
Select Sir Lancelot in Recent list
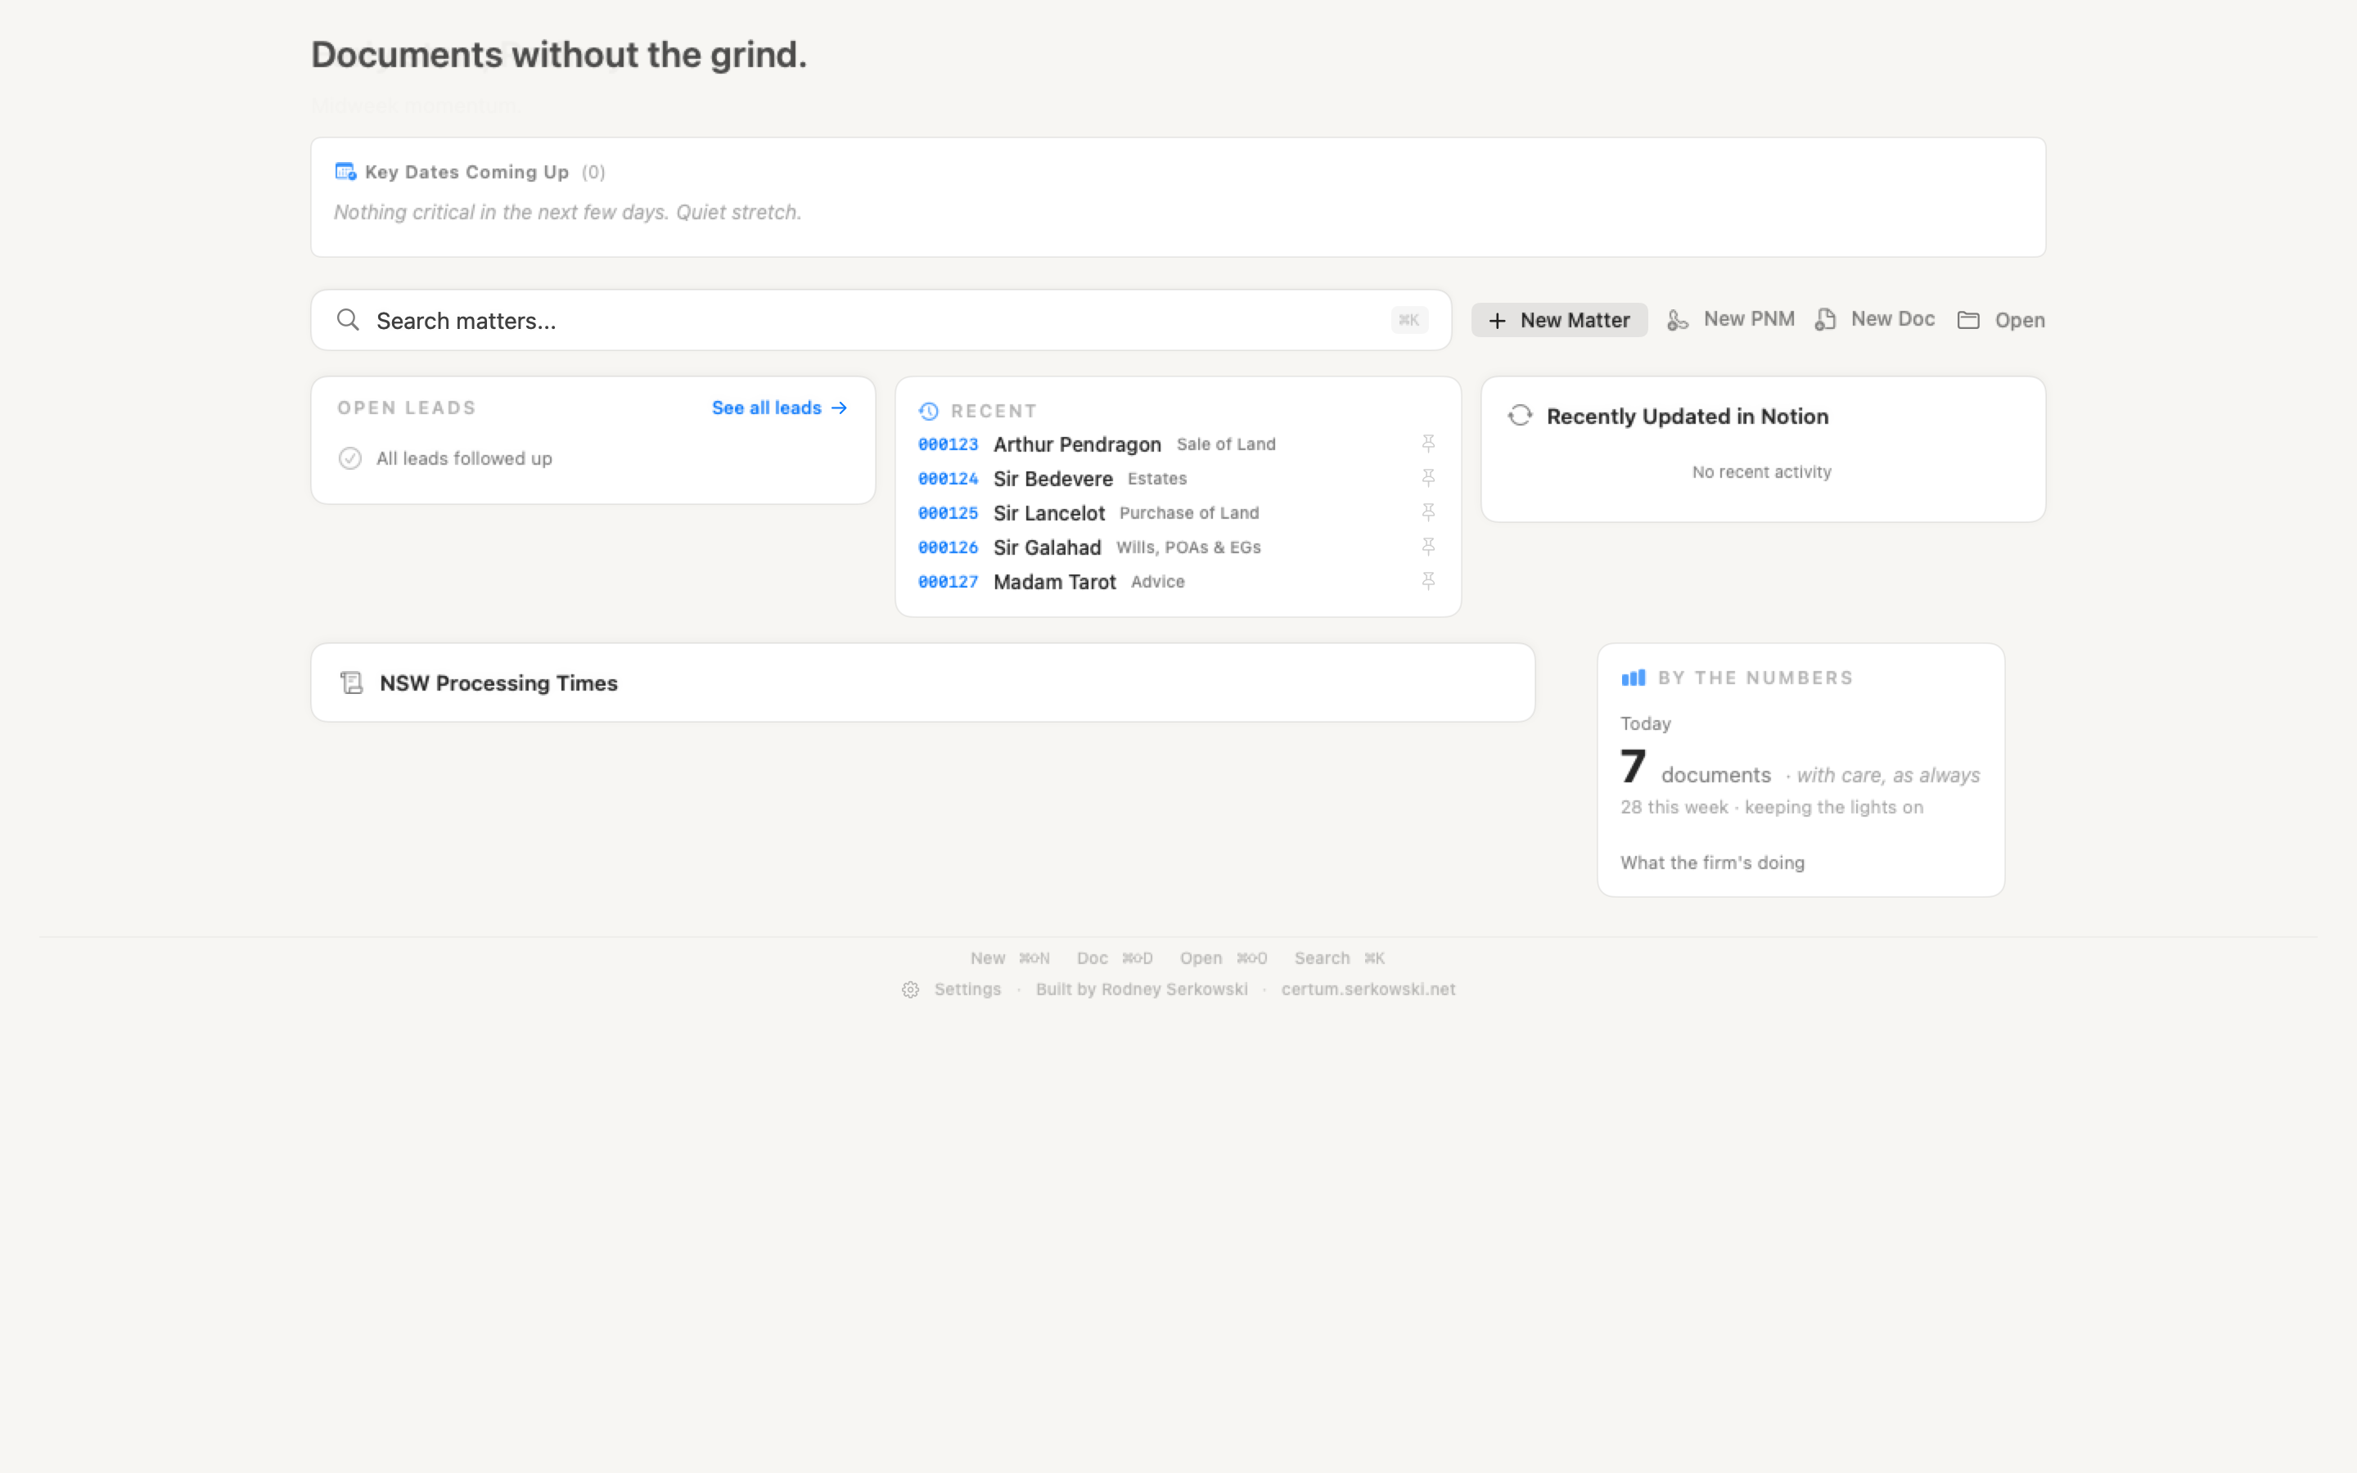coord(1049,512)
